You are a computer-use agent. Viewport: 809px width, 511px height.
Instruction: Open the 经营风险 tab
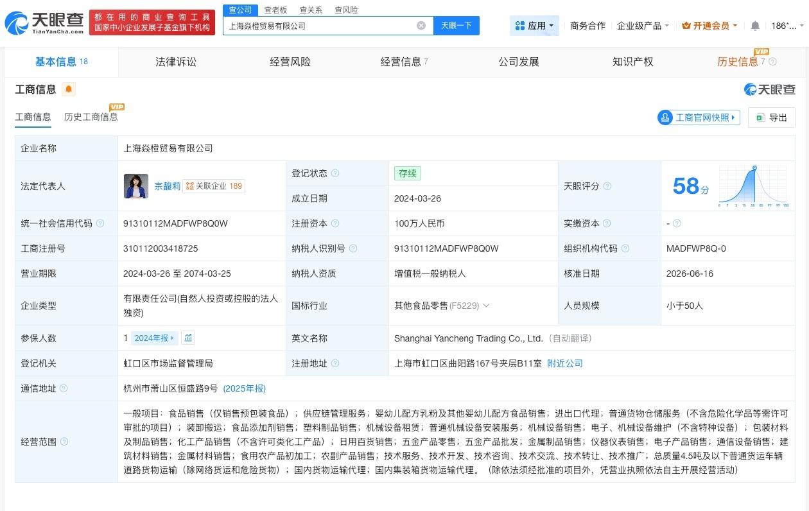(x=290, y=62)
